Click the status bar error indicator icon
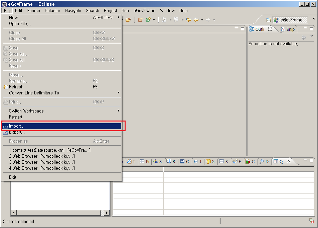Viewport: 318px width, 228px height. 311,221
